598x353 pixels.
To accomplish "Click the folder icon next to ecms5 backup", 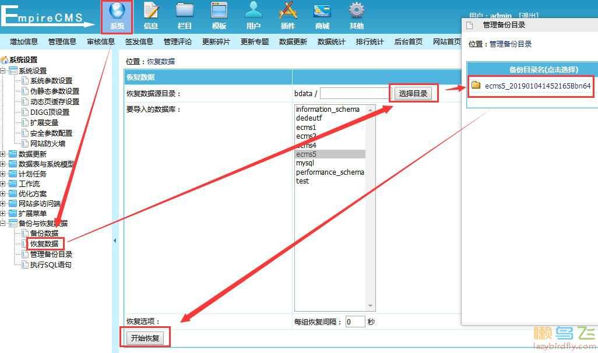I will (476, 84).
